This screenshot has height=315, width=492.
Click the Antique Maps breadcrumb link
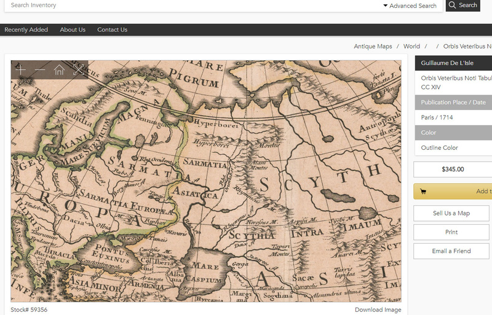pos(373,47)
